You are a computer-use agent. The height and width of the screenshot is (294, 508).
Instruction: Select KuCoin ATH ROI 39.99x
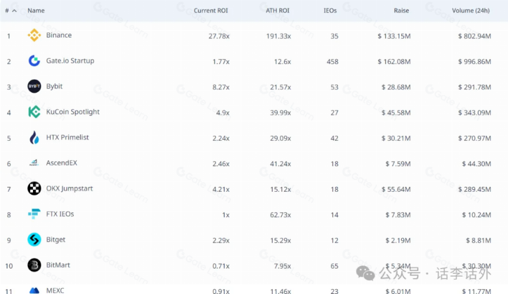coord(281,112)
